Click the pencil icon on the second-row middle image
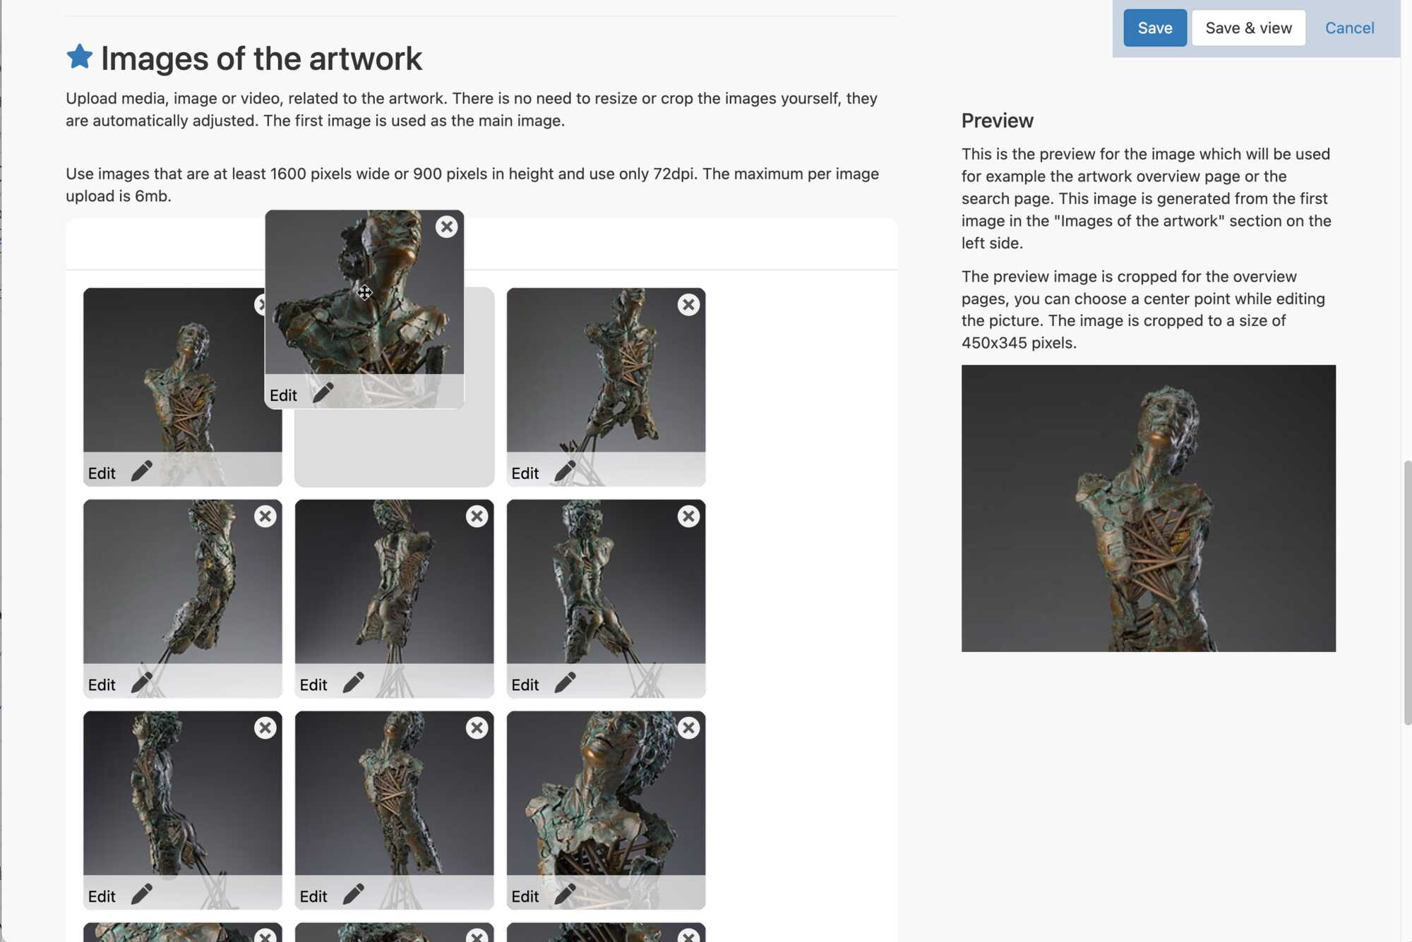The height and width of the screenshot is (942, 1412). (x=354, y=682)
